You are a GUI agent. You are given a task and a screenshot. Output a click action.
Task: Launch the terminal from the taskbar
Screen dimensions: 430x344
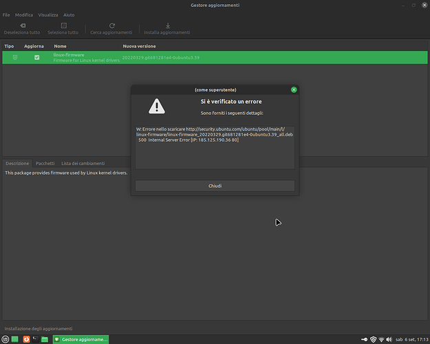click(x=35, y=339)
